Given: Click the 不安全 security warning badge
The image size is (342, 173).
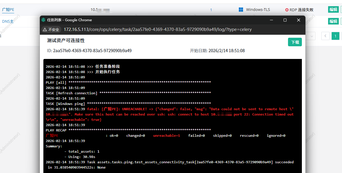Looking at the screenshot, I should pos(51,29).
